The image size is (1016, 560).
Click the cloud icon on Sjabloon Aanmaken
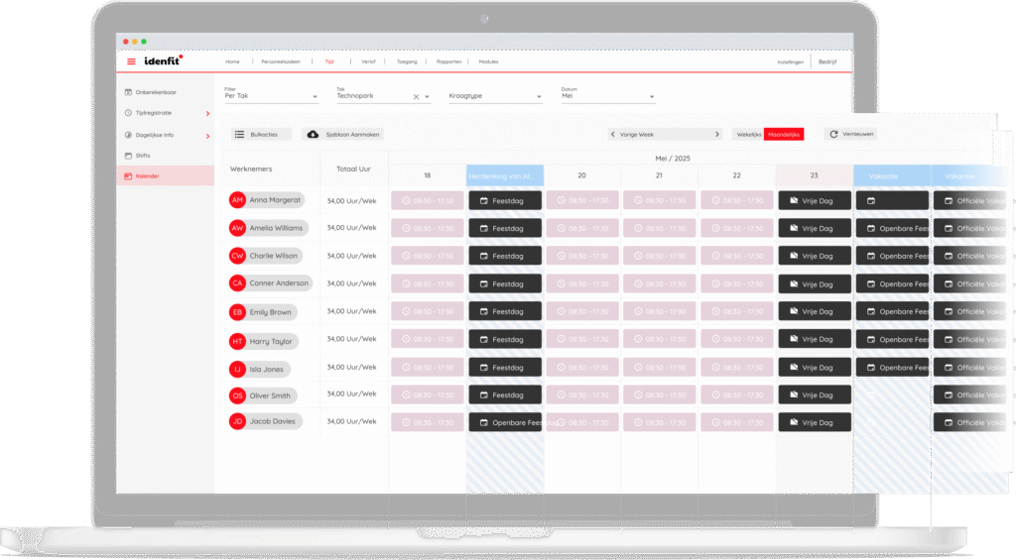click(x=314, y=134)
